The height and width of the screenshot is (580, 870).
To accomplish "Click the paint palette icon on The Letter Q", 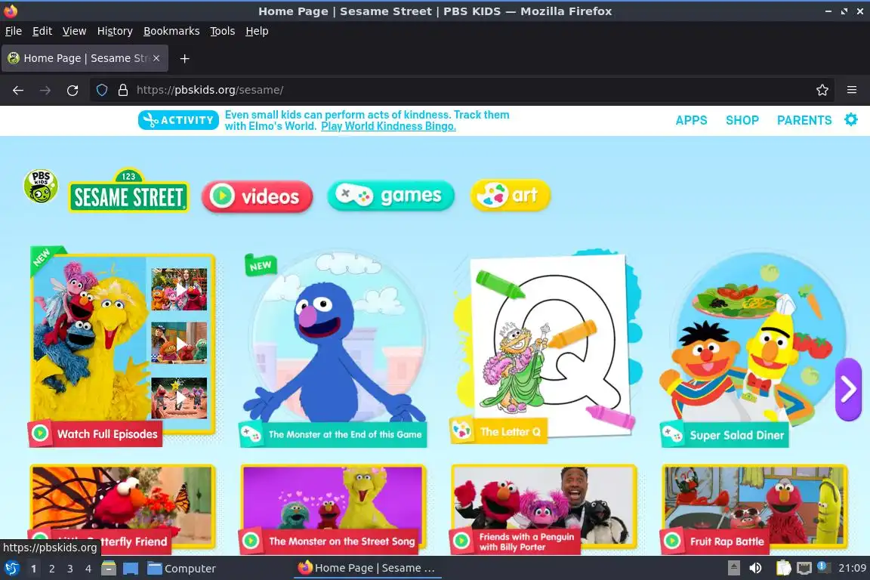I will 461,430.
